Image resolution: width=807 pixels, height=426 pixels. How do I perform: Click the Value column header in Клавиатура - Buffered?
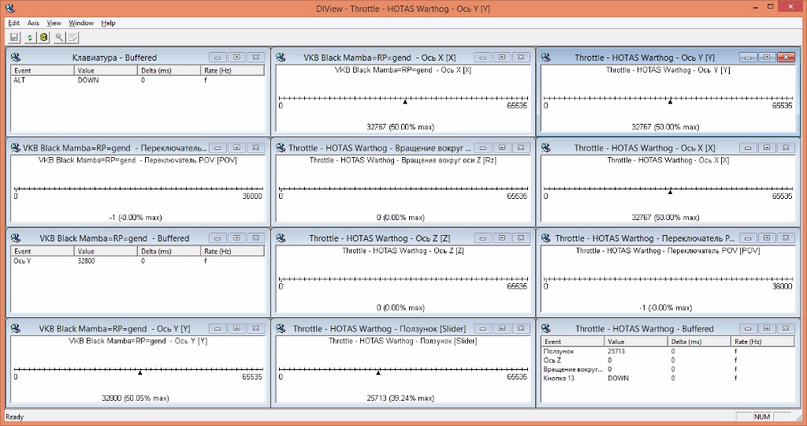[x=106, y=70]
